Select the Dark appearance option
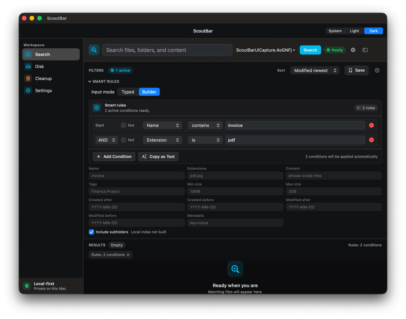Image resolution: width=406 pixels, height=319 pixels. pyautogui.click(x=374, y=31)
